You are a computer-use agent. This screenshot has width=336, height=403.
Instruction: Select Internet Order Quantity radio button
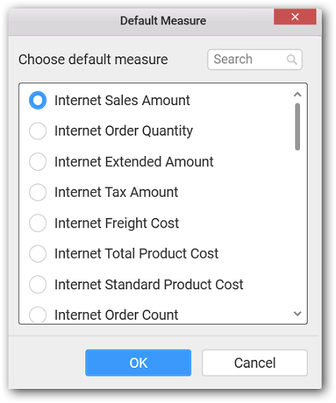pos(38,131)
